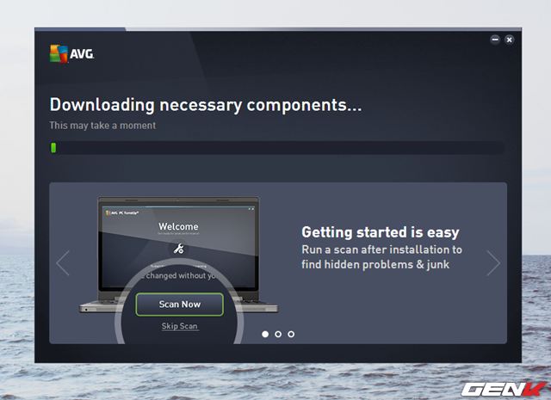Advance to the next slide with right arrow
The image size is (551, 400).
(492, 263)
